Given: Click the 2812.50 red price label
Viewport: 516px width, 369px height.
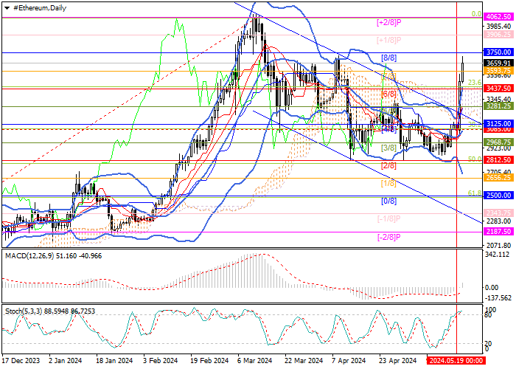Looking at the screenshot, I should 499,160.
